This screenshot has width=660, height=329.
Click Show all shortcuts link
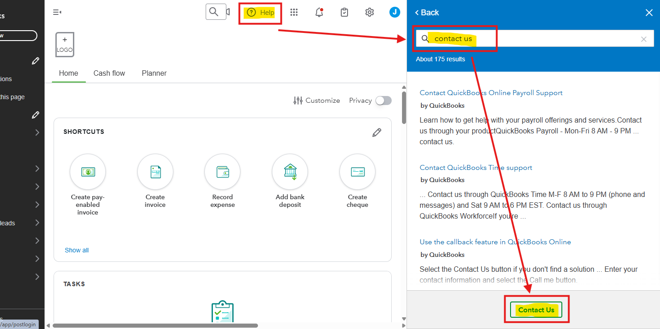(x=77, y=250)
